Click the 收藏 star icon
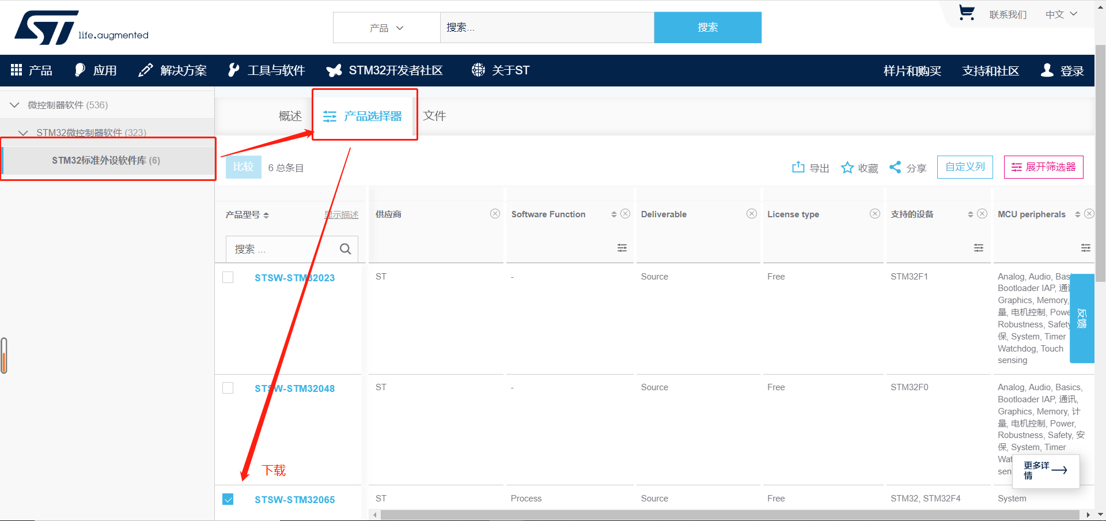 pyautogui.click(x=847, y=167)
